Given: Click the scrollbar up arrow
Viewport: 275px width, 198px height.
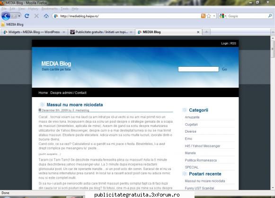Looking at the screenshot, I should pos(273,38).
